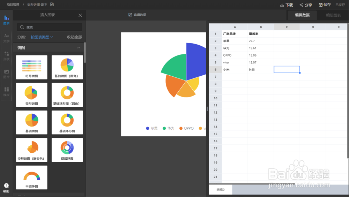The image size is (349, 197).
Task: Select the 基础环形图 chart thumbnail
Action: point(67,122)
